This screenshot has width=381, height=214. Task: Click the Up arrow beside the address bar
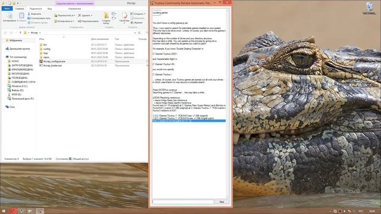tap(20, 33)
